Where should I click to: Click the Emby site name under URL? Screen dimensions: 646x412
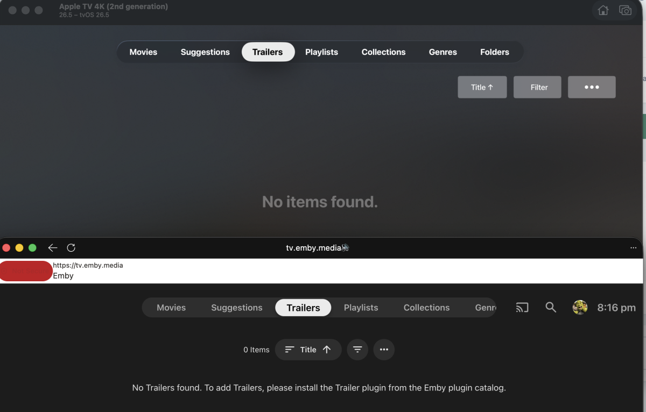[x=63, y=275]
